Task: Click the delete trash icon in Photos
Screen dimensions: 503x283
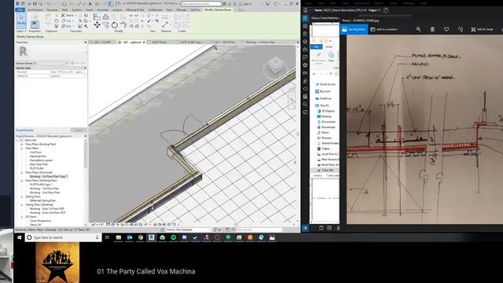Action: (432, 29)
